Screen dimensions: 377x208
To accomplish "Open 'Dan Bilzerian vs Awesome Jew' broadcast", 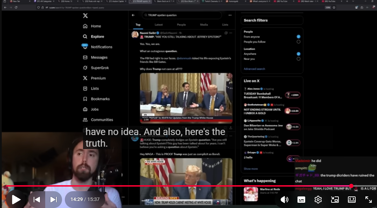I will pos(272,125).
